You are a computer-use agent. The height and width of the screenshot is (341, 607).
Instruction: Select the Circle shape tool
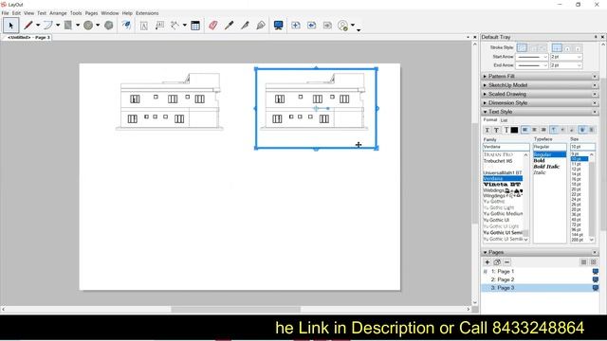[88, 26]
